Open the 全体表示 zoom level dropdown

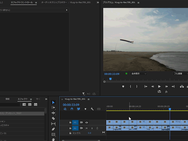click(139, 74)
